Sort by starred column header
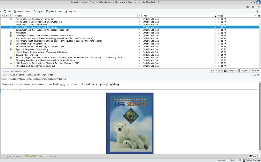This screenshot has width=261, height=162. click(x=7, y=16)
